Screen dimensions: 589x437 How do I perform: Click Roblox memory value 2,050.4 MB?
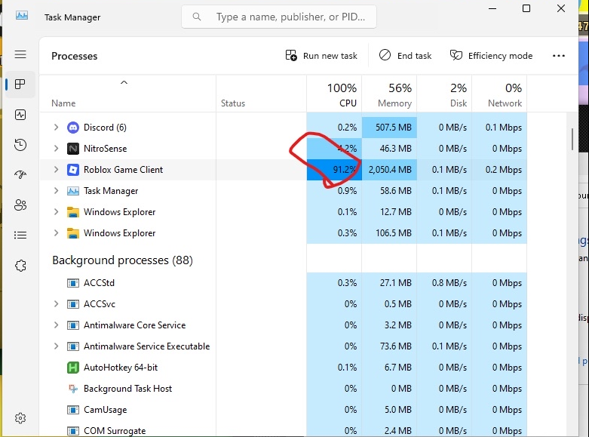tap(390, 170)
